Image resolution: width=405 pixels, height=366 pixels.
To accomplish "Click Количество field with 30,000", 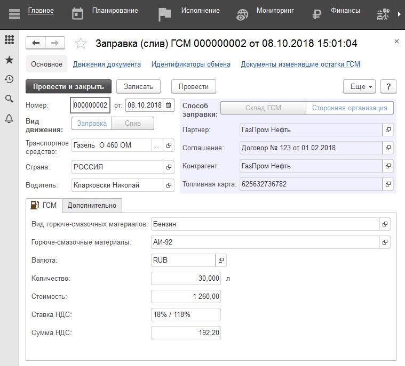I will pyautogui.click(x=186, y=278).
